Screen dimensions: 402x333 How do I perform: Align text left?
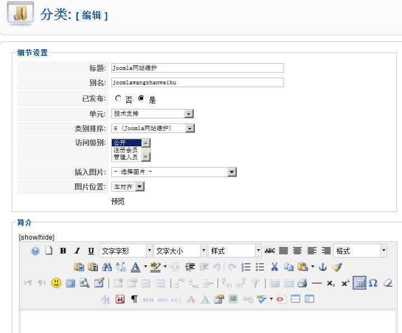[312, 250]
